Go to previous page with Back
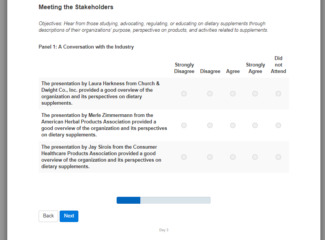Screen dimensions: 325x240 click(49, 216)
